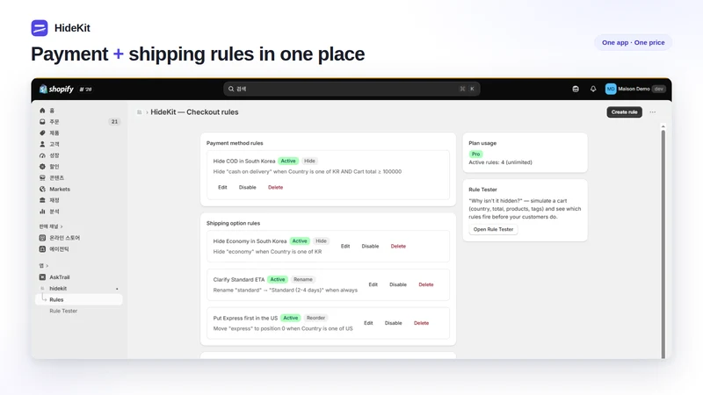703x395 pixels.
Task: Open AskTrail from the sidebar
Action: pos(59,277)
